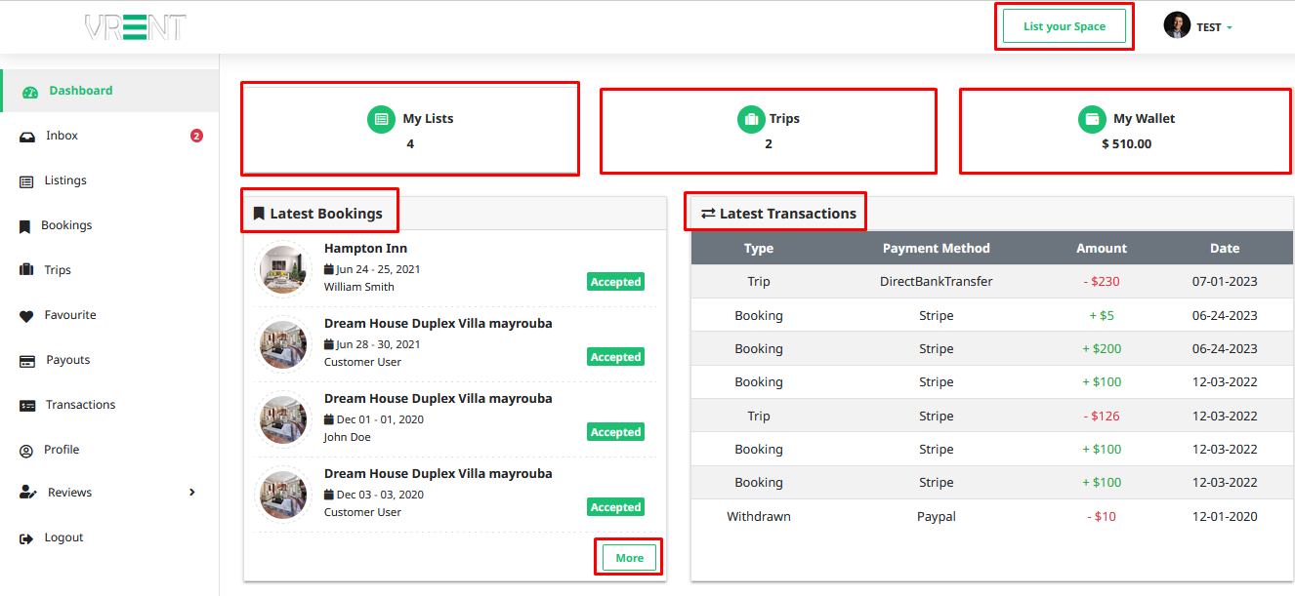The width and height of the screenshot is (1295, 596).
Task: Click the Listings icon in sidebar
Action: 26,181
